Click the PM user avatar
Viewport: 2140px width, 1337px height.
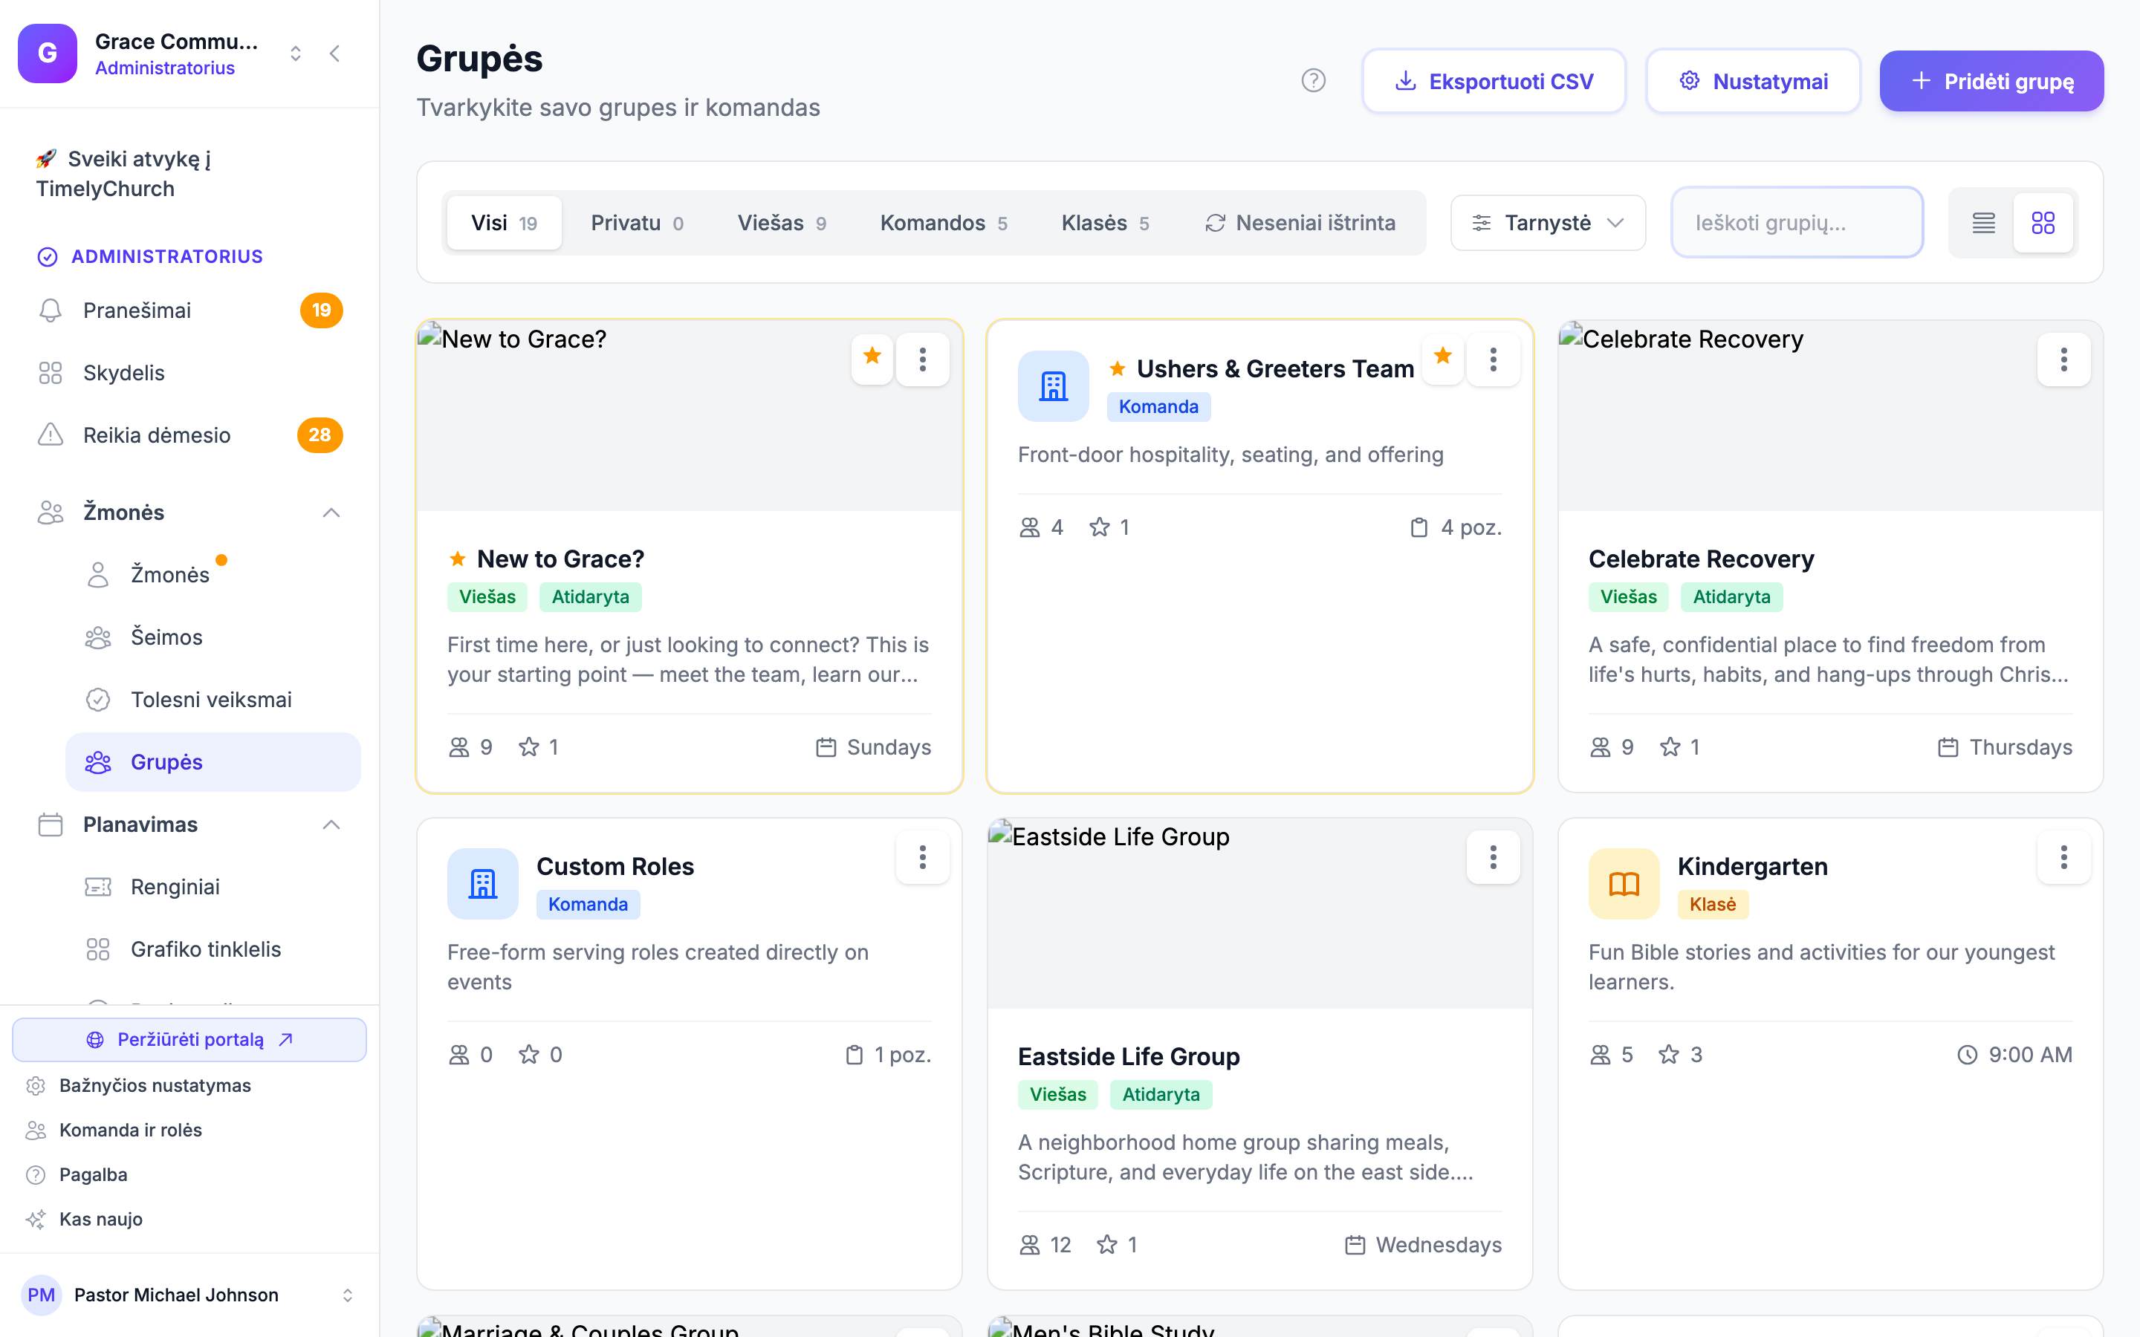point(42,1295)
